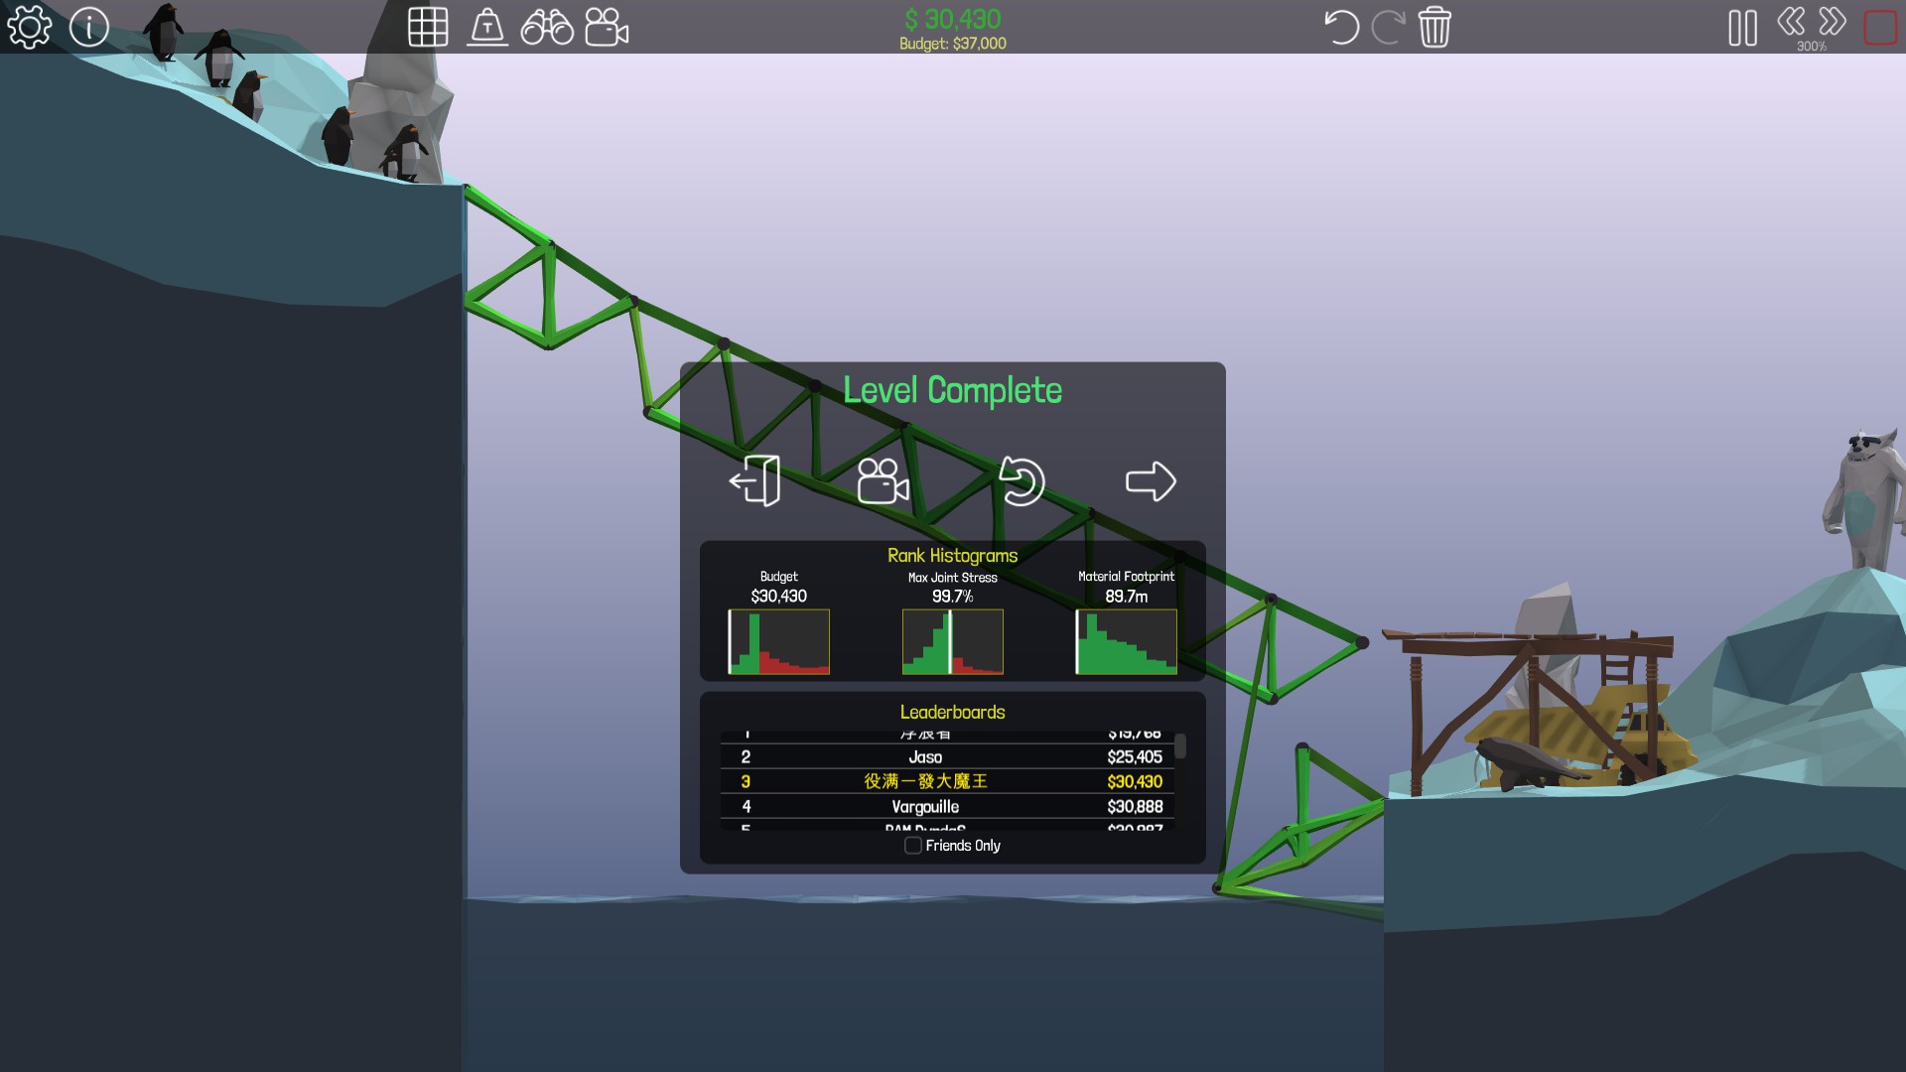Screen dimensions: 1906x1072
Task: Open the settings gear menu
Action: (x=29, y=27)
